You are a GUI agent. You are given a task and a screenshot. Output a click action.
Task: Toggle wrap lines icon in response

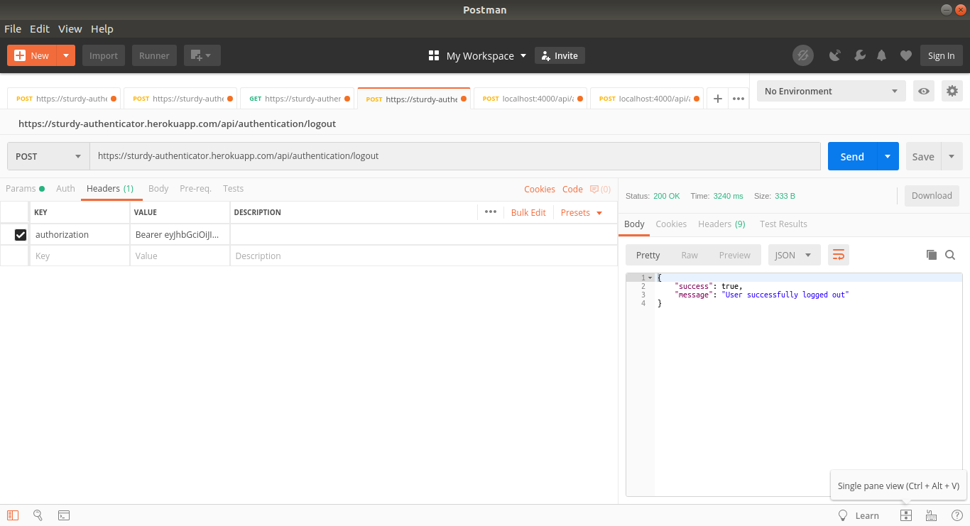pyautogui.click(x=839, y=255)
